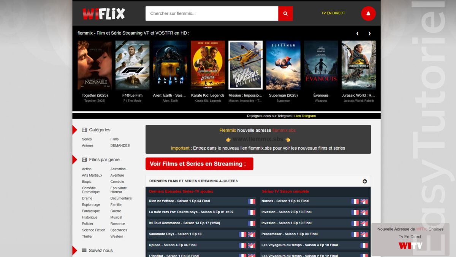The height and width of the screenshot is (257, 456).
Task: Select the Biopic genre
Action: click(87, 182)
